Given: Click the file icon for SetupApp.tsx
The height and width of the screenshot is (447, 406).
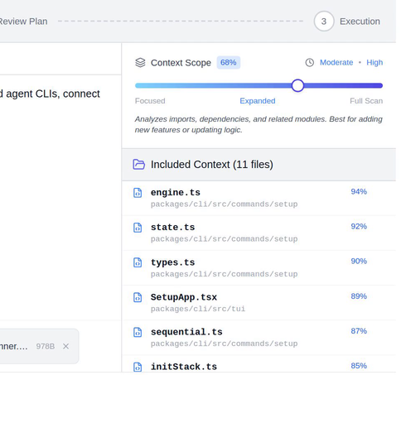Looking at the screenshot, I should [138, 297].
